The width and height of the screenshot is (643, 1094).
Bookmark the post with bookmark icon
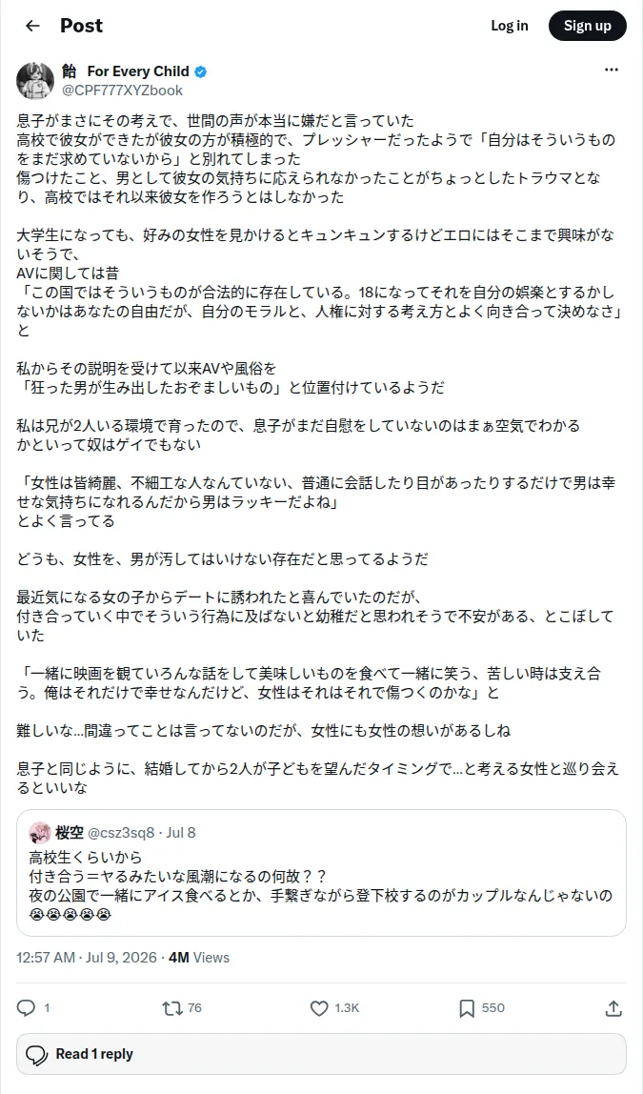point(467,1007)
